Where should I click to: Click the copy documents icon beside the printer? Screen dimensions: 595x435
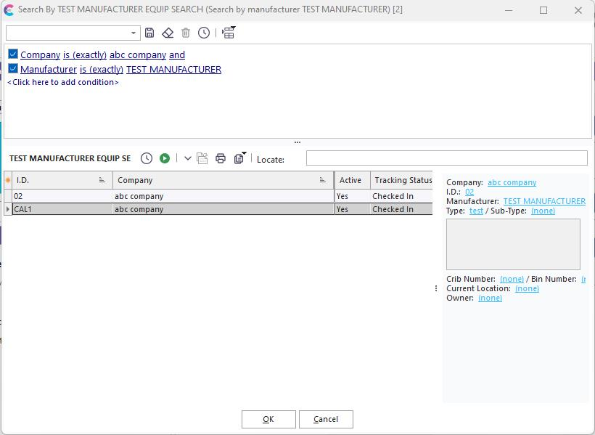pos(239,158)
